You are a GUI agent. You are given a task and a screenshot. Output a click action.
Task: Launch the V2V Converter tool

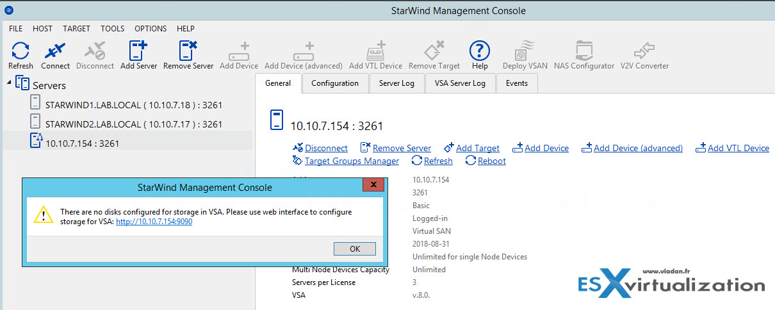644,51
